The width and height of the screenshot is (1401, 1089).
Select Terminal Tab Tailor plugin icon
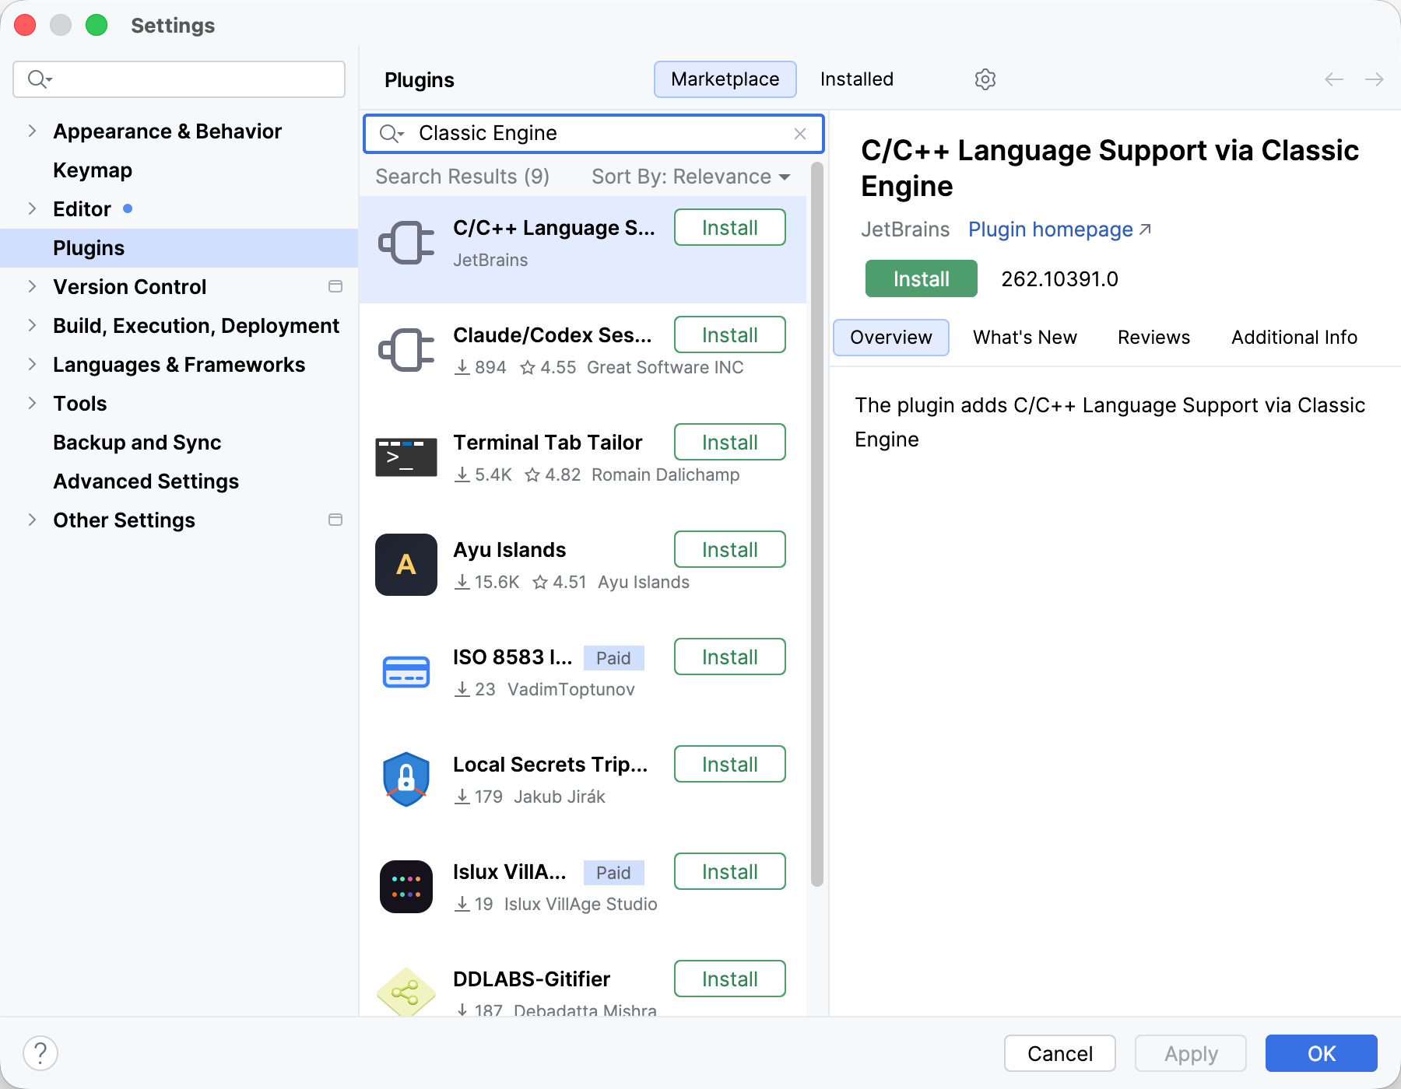[406, 457]
